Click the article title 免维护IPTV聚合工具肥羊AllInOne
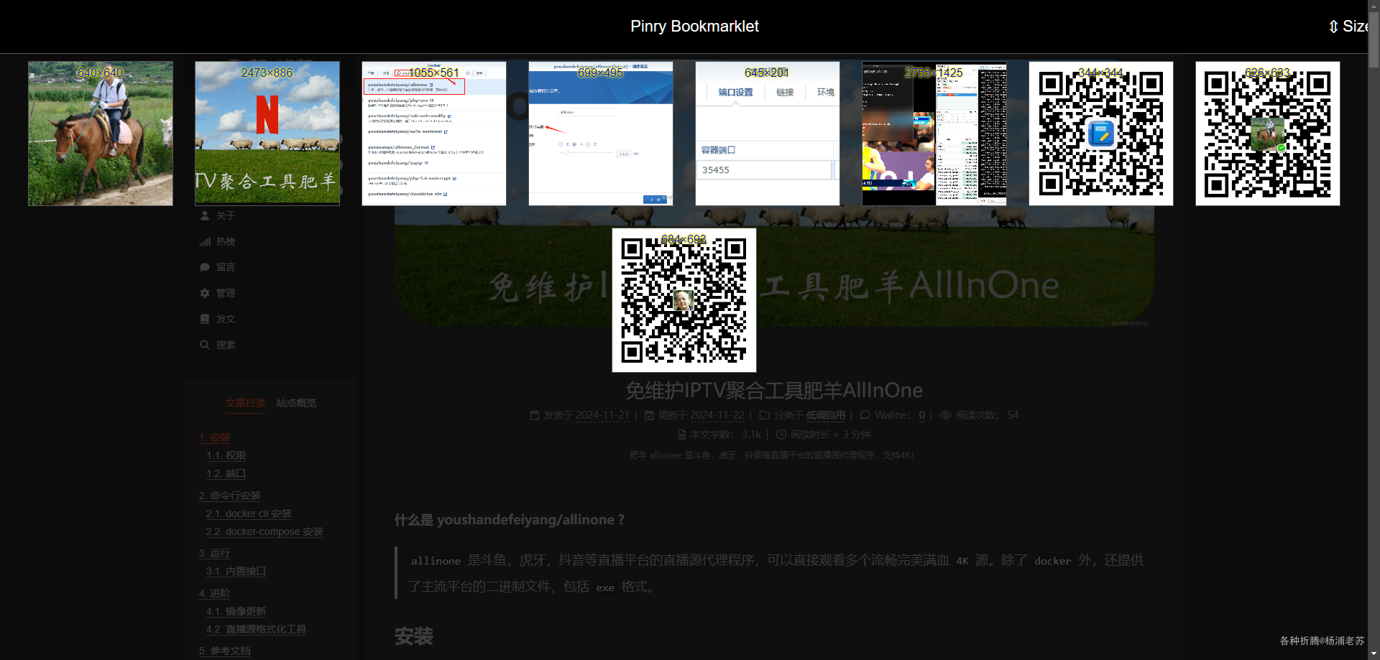 [x=774, y=390]
